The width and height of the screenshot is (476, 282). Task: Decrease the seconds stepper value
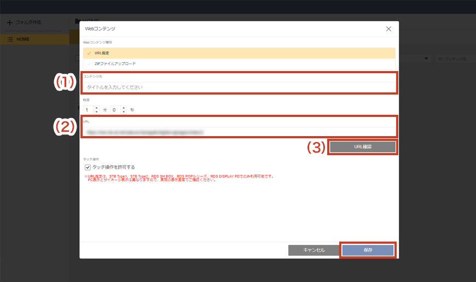coord(124,111)
